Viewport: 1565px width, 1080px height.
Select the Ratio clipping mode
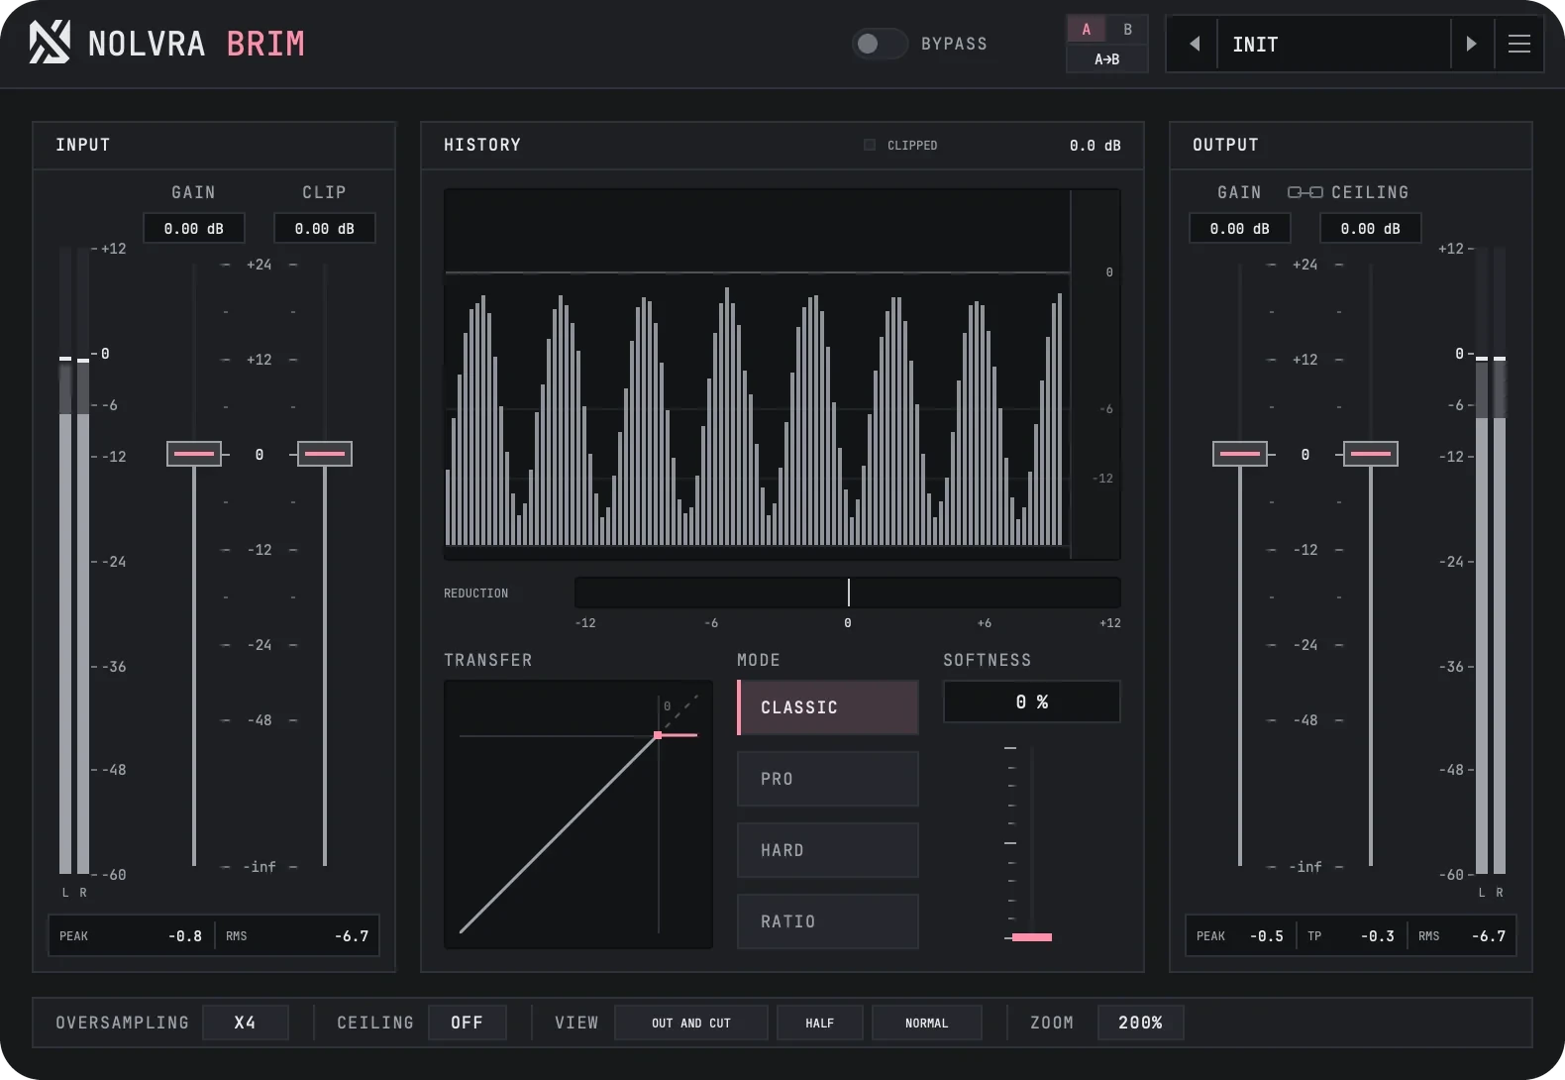pyautogui.click(x=828, y=921)
